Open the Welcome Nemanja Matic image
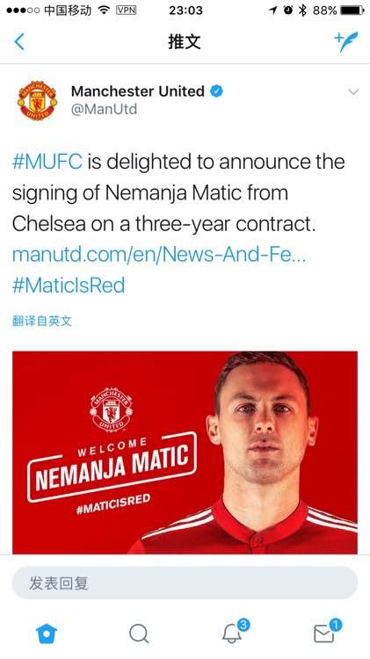The width and height of the screenshot is (370, 659). coord(185,453)
